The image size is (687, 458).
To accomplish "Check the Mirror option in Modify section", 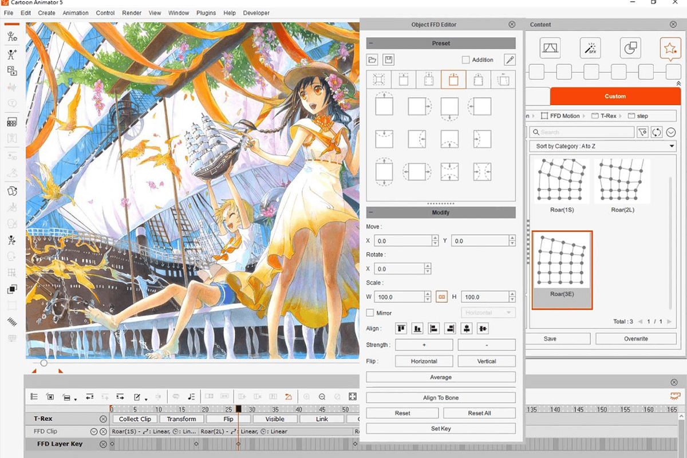I will tap(370, 313).
